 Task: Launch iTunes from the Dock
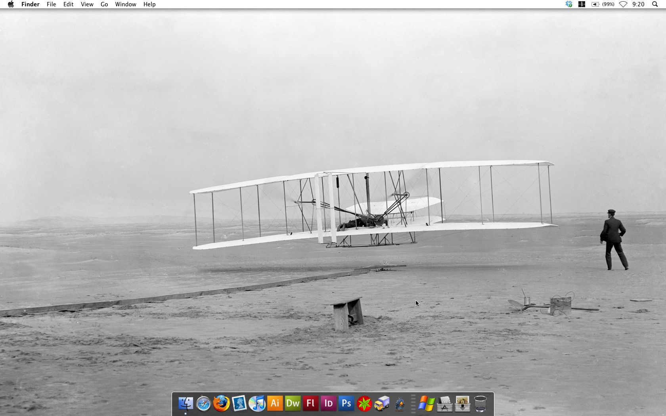(x=257, y=403)
